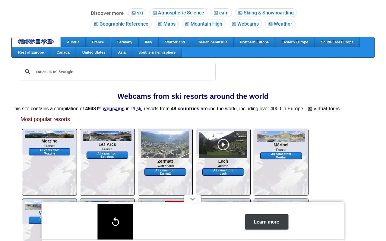The image size is (386, 241).
Task: Click the 'Most popular resorts' heading
Action: tap(45, 119)
